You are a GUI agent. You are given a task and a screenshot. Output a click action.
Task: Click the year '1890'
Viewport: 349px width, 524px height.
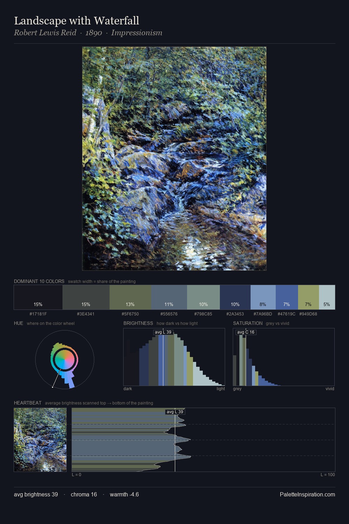point(94,33)
